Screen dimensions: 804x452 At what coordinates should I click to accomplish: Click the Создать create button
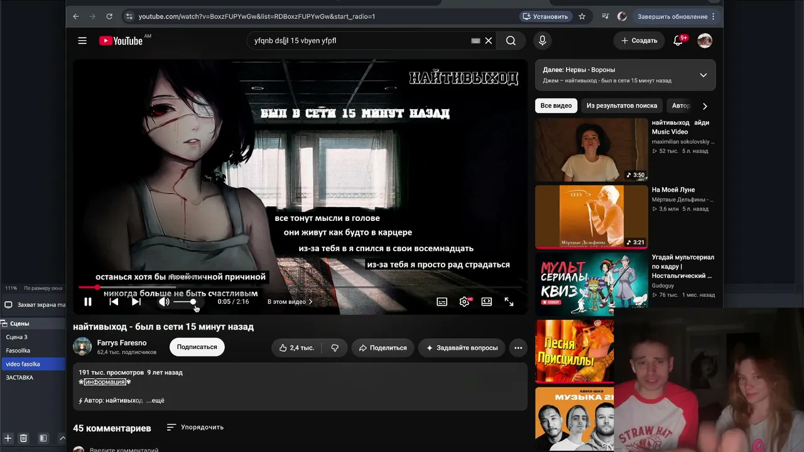click(639, 41)
